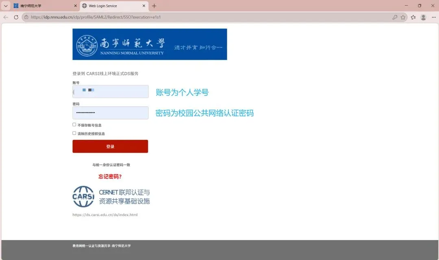Image resolution: width=439 pixels, height=260 pixels.
Task: Focus the 账号 account input field
Action: click(x=111, y=91)
